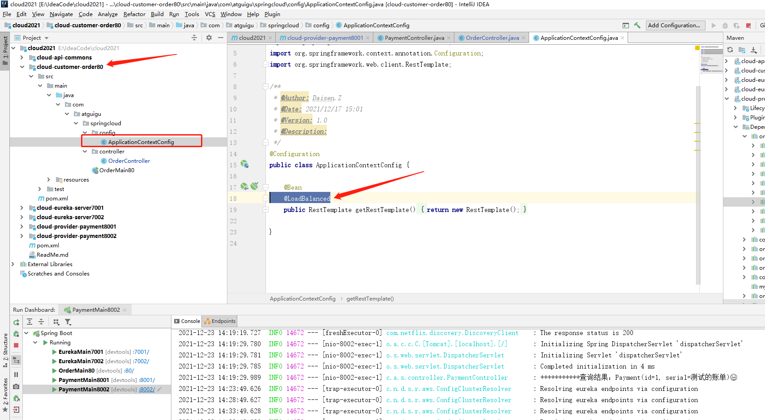Open the 2: Favorites side tool tab
Screen dimensions: 765x420
click(x=5, y=395)
